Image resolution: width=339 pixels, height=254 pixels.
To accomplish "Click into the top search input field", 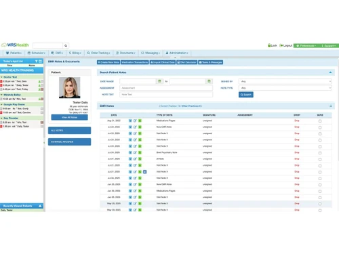I will (x=48, y=45).
